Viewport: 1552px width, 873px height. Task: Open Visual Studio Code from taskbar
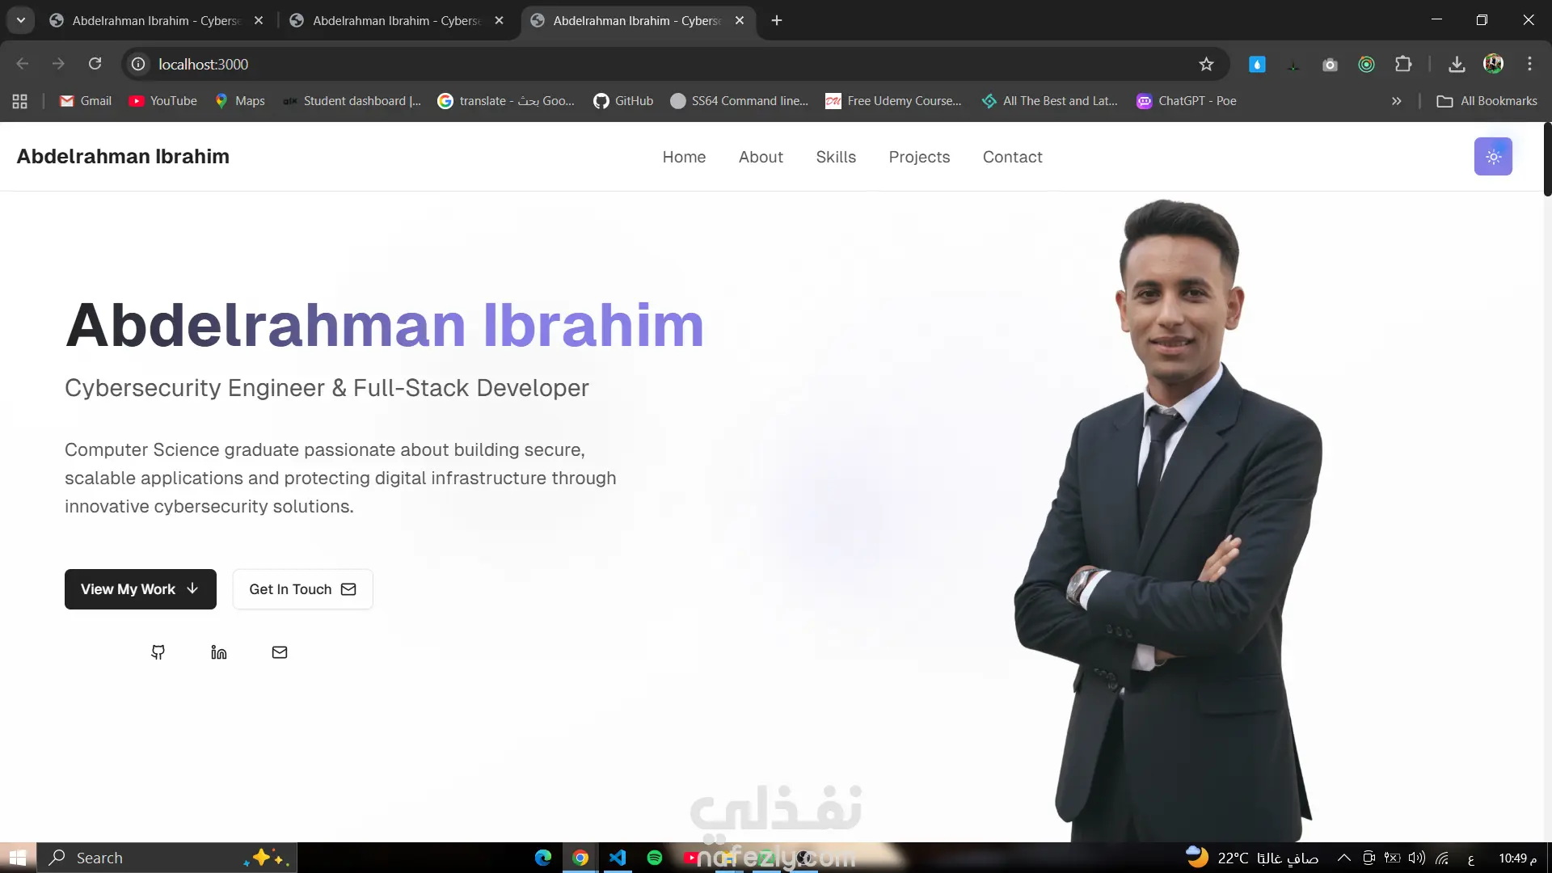[x=618, y=858]
